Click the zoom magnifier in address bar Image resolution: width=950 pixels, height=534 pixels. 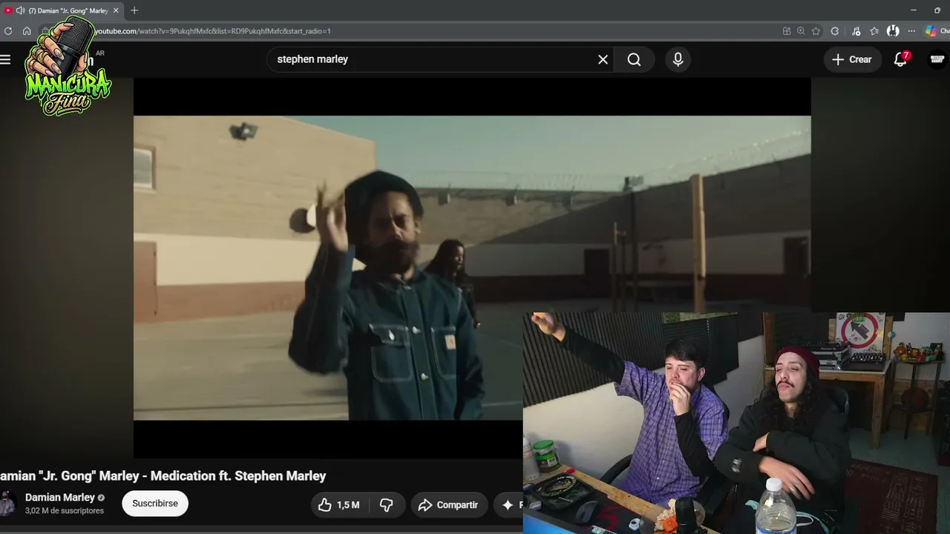801,31
